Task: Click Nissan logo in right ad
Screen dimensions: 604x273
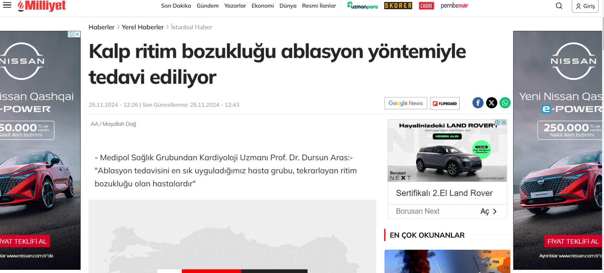Action: [x=573, y=61]
